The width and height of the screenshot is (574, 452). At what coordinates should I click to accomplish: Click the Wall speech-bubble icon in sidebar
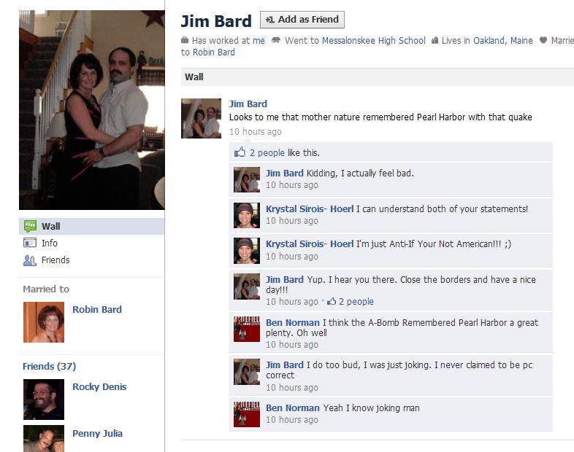tap(30, 226)
